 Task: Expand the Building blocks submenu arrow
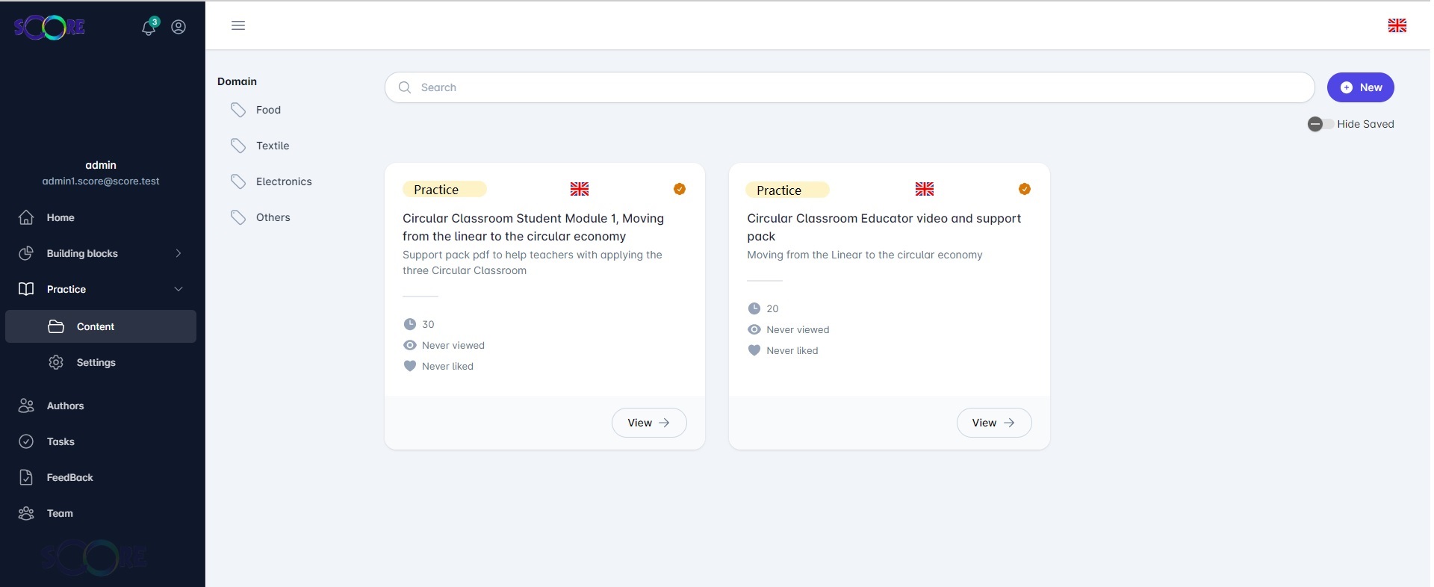pos(179,253)
